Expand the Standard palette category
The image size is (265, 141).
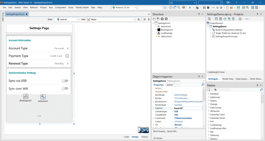(x=209, y=94)
